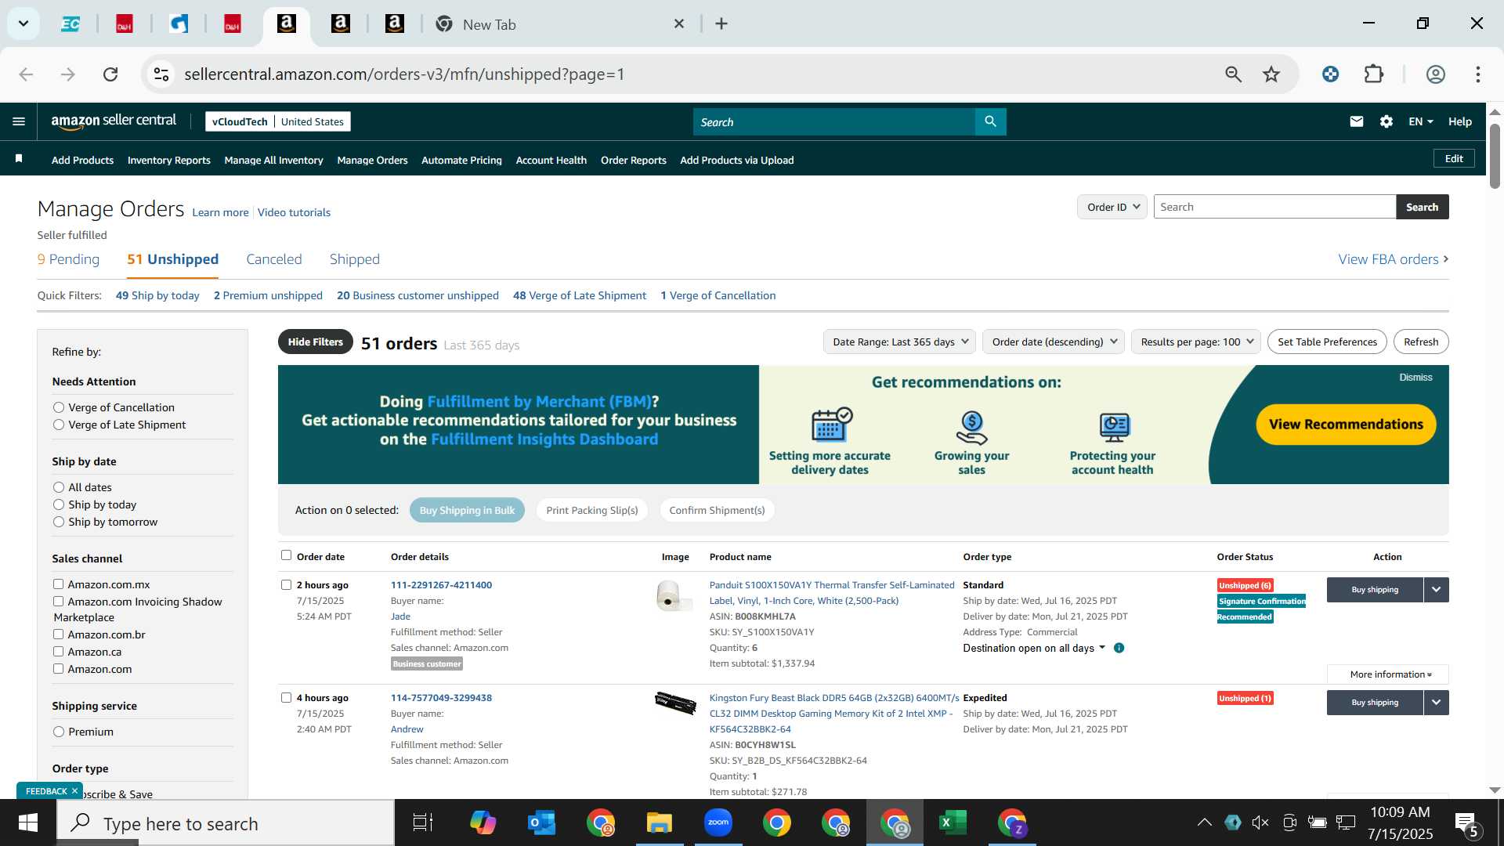1504x846 pixels.
Task: Switch to the Canceled tab
Action: point(273,259)
